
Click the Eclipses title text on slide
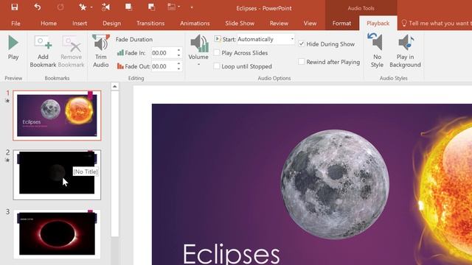[x=231, y=254]
